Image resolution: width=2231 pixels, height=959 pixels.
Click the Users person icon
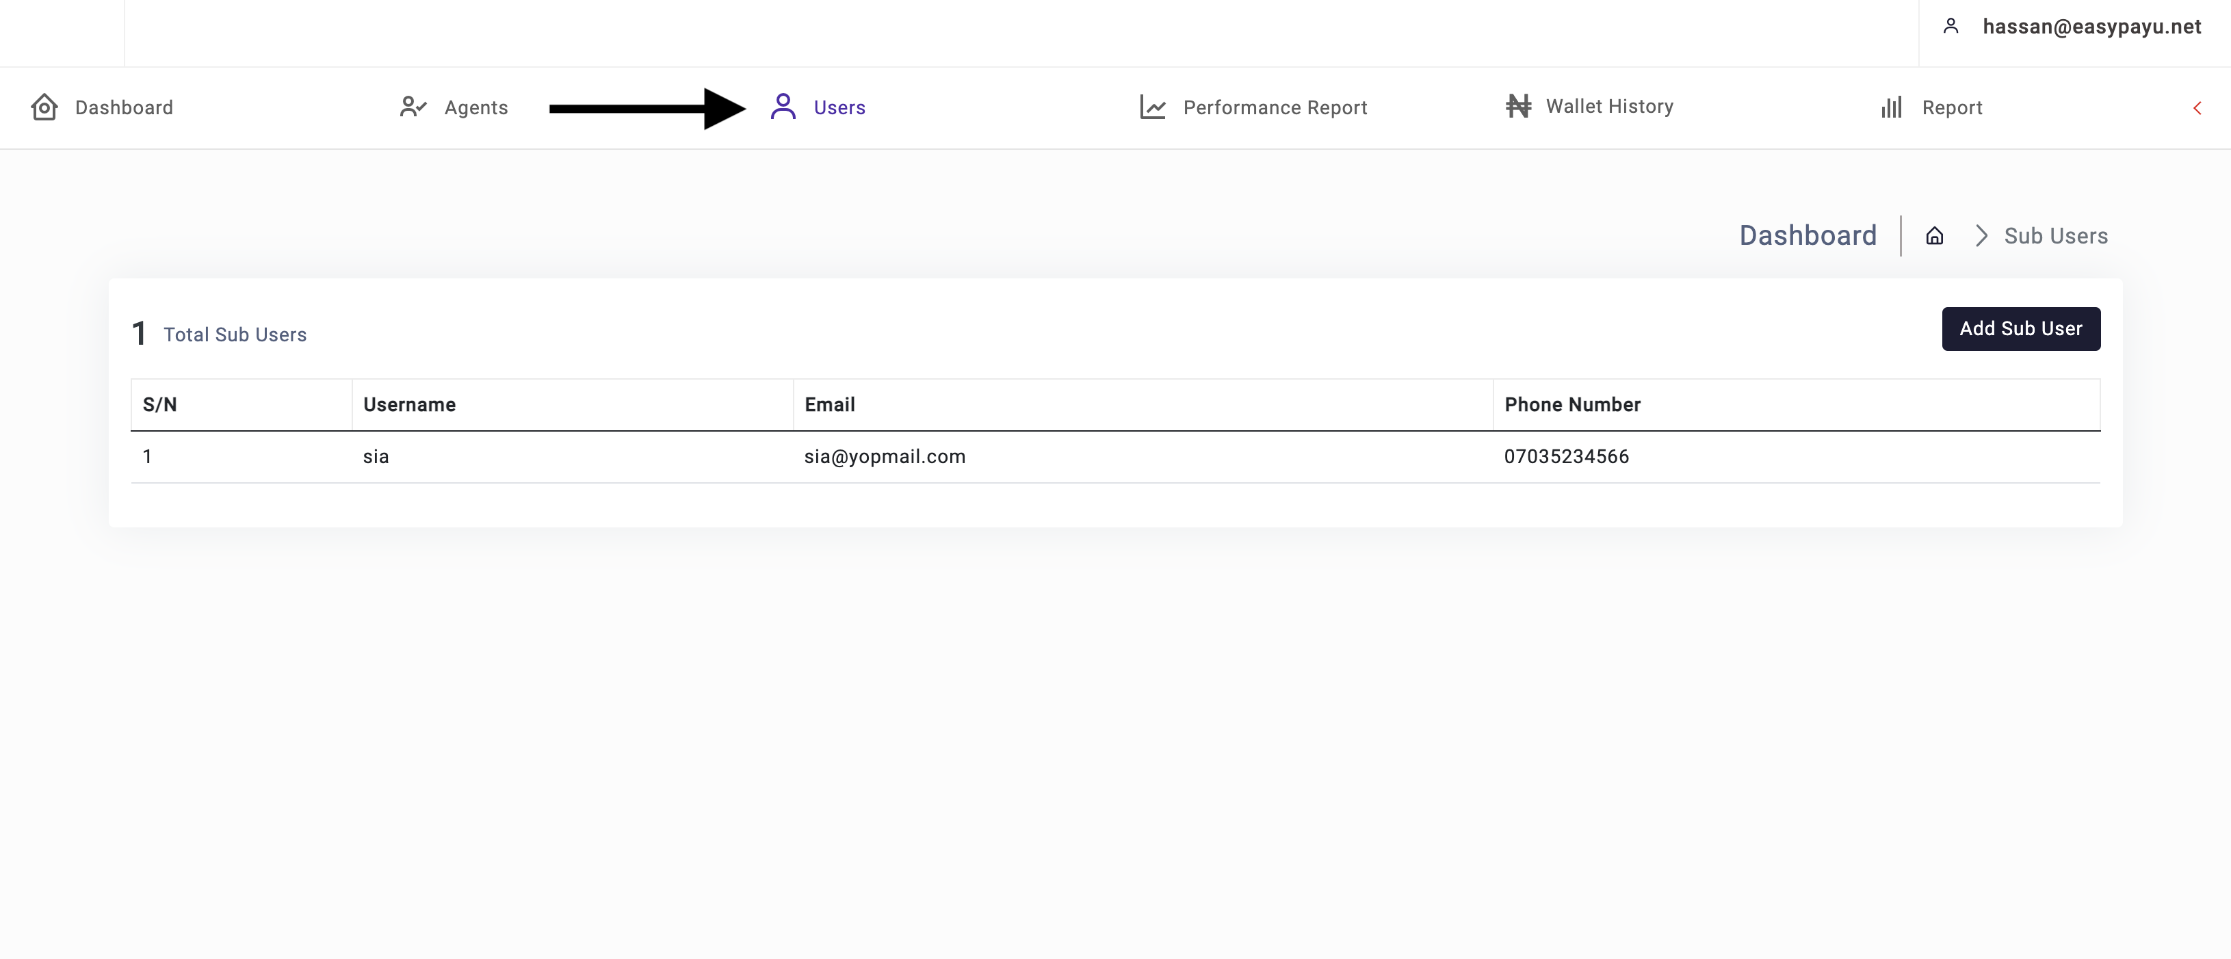pyautogui.click(x=783, y=107)
